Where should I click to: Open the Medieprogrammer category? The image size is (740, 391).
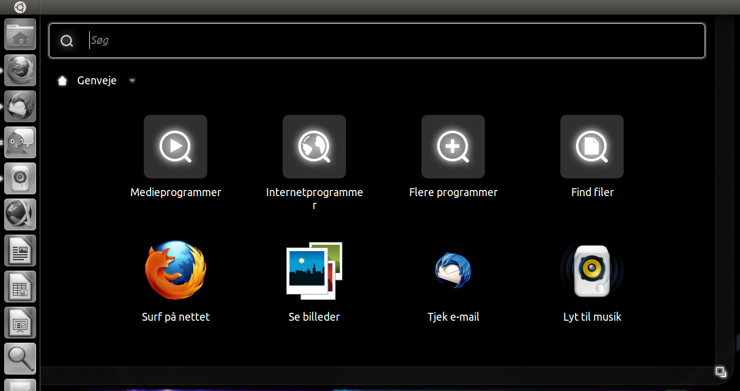(x=176, y=147)
